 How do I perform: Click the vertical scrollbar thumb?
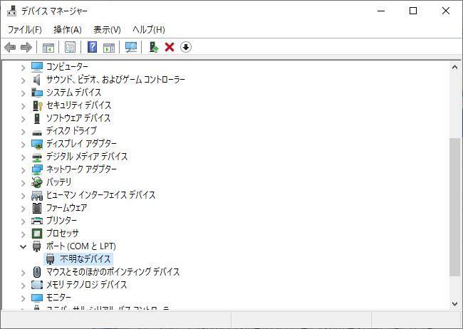454,207
